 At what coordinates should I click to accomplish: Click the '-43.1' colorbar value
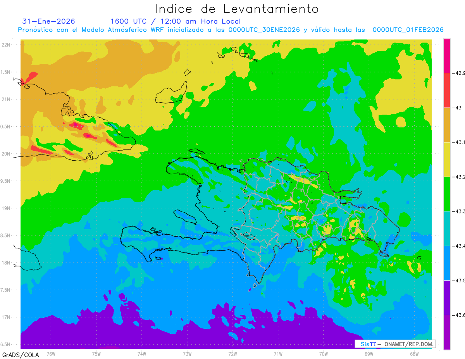[x=459, y=142]
